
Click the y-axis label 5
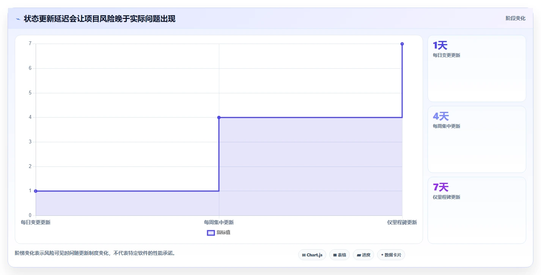tap(30, 93)
